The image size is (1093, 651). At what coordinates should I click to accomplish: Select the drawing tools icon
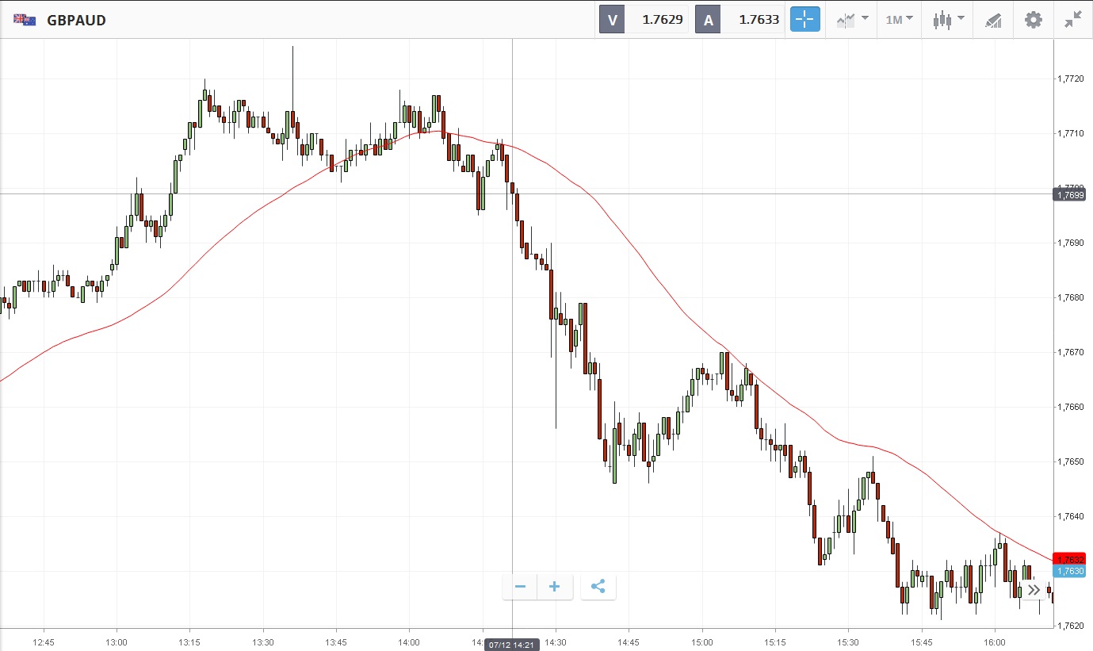(993, 20)
